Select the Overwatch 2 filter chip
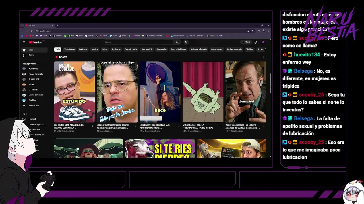This screenshot has height=204, width=364. point(147,49)
